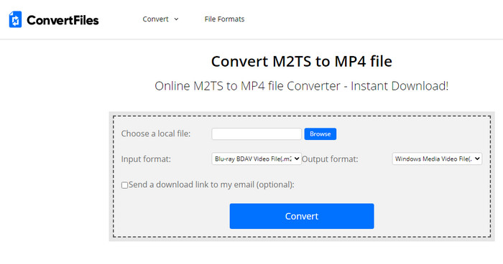The height and width of the screenshot is (264, 503).
Task: Click the 'Convert M2TS to MP4 file' heading
Action: pyautogui.click(x=302, y=61)
